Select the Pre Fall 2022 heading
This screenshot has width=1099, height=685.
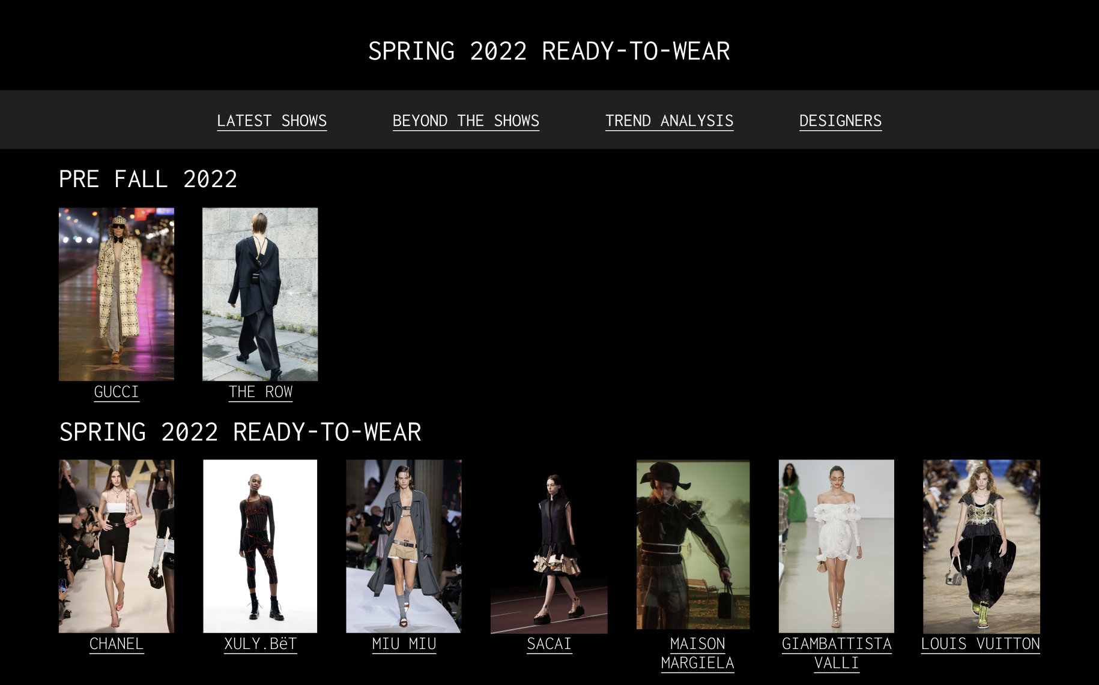click(x=148, y=179)
